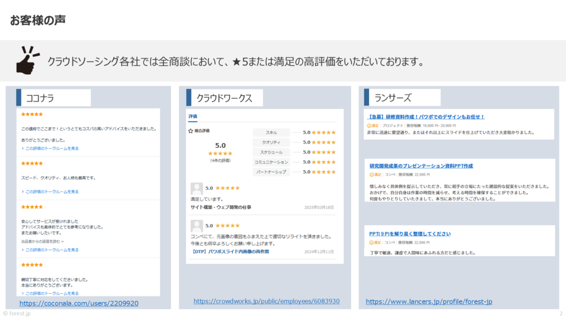Click the five stars above スピード、クオリティ review

[x=32, y=163]
